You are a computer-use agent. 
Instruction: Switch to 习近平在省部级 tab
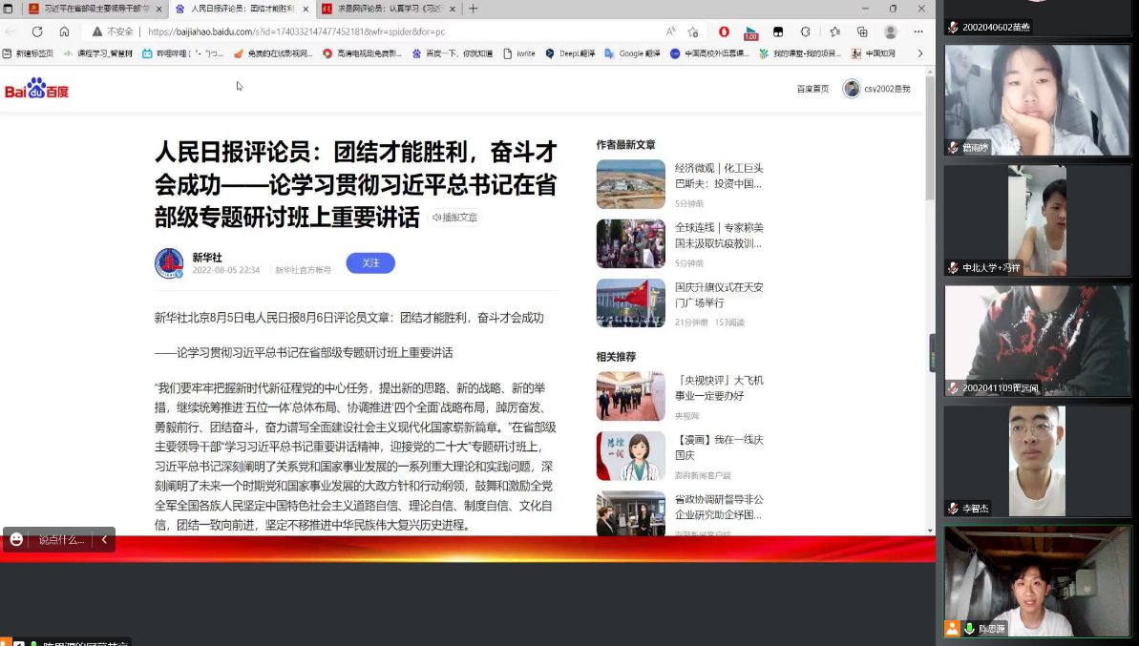[95, 9]
